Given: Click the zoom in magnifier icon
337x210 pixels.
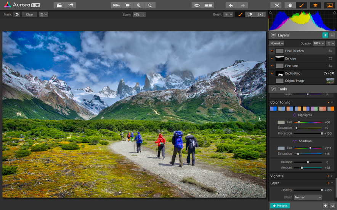Looking at the screenshot, I should (x=139, y=5).
